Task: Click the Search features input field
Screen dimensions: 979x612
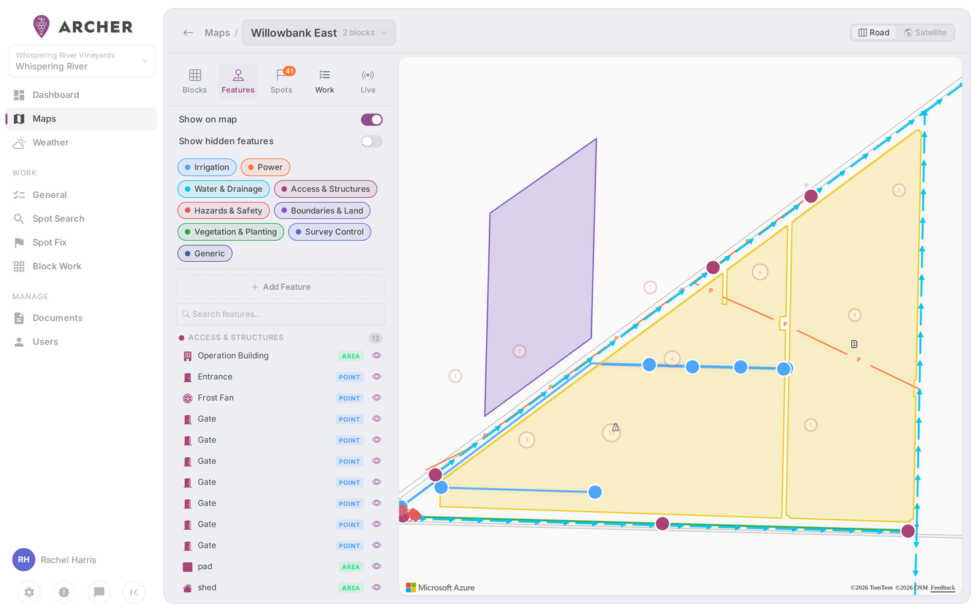Action: point(281,314)
